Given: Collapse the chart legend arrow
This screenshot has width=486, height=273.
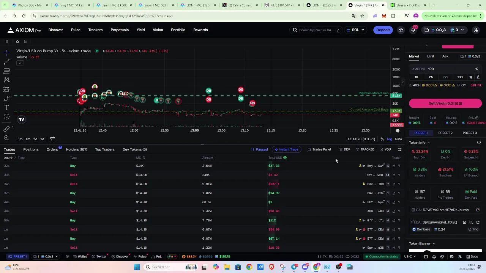Looking at the screenshot, I should [20, 63].
